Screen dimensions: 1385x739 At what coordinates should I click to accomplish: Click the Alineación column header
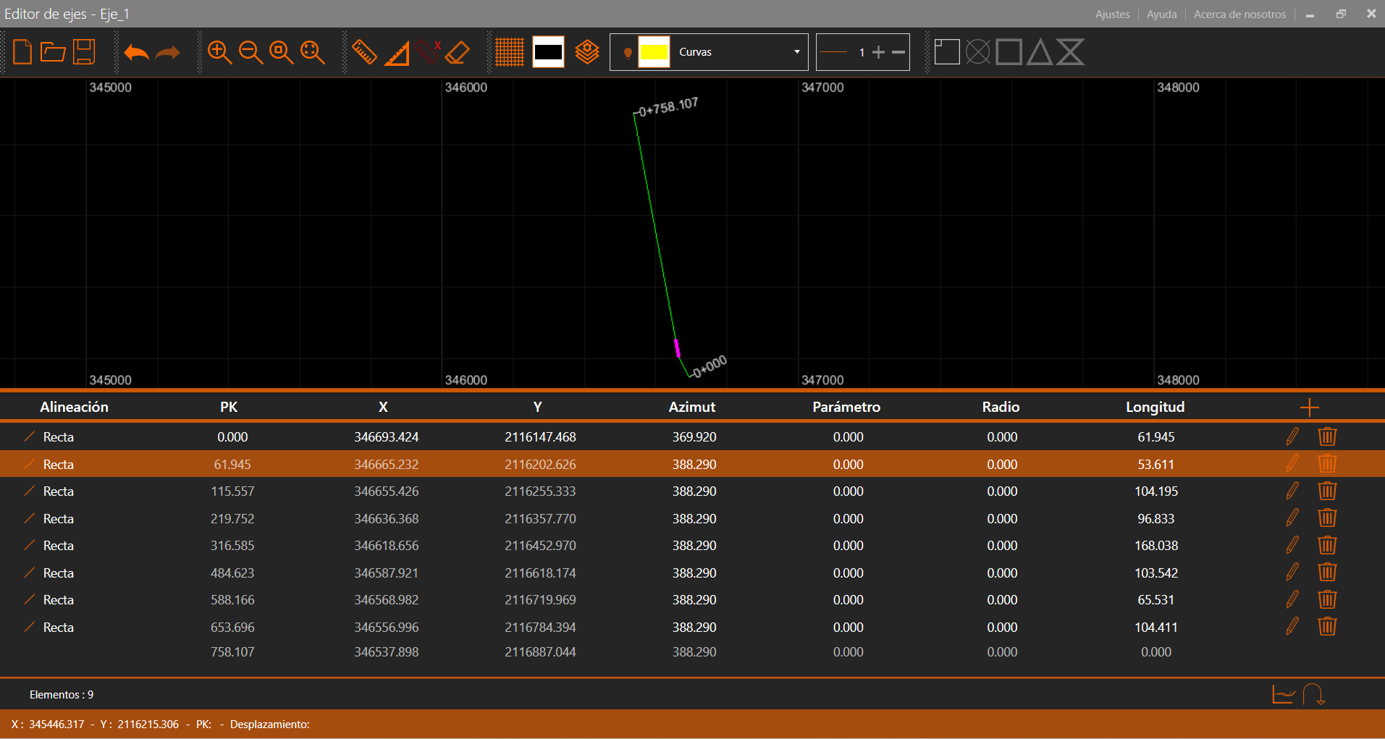(74, 407)
